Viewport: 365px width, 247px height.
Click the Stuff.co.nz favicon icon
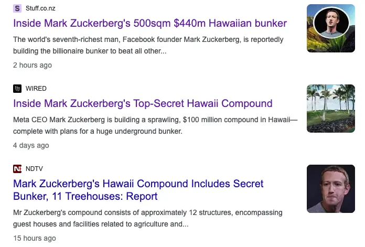point(17,8)
